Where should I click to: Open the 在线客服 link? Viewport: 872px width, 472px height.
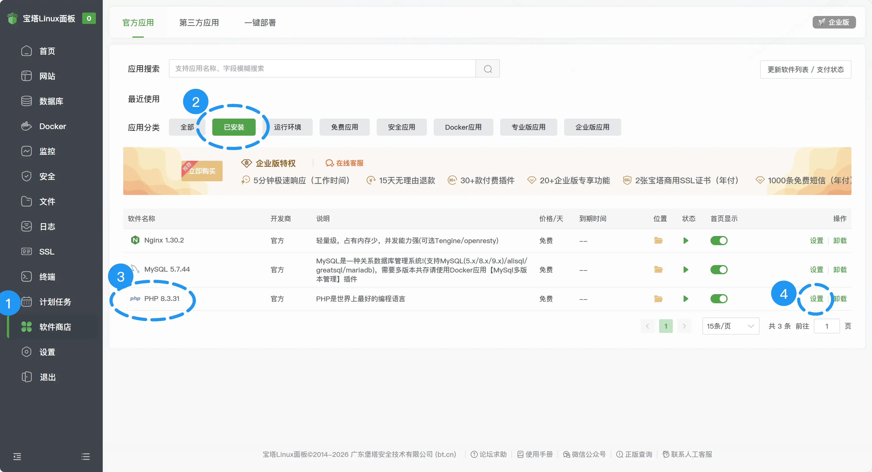click(344, 163)
